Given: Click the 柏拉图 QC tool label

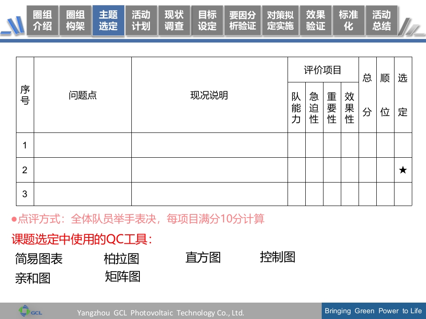Looking at the screenshot, I should coord(121,259).
